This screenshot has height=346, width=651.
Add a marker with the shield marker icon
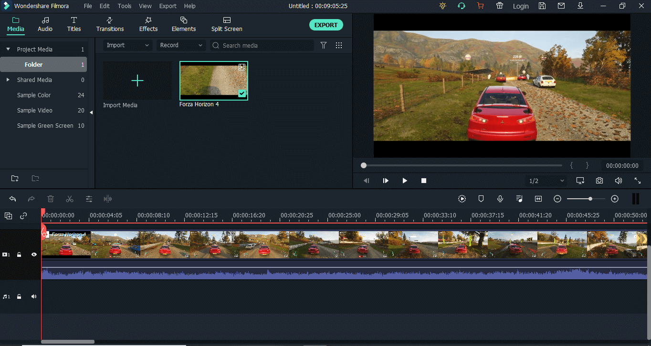pyautogui.click(x=481, y=199)
